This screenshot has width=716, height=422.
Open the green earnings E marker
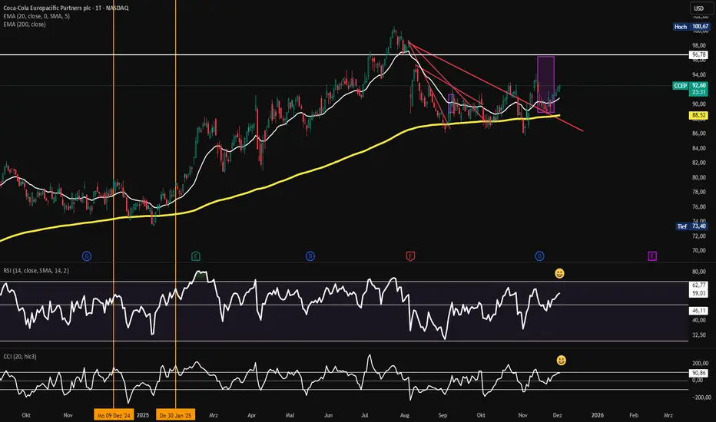(x=195, y=256)
